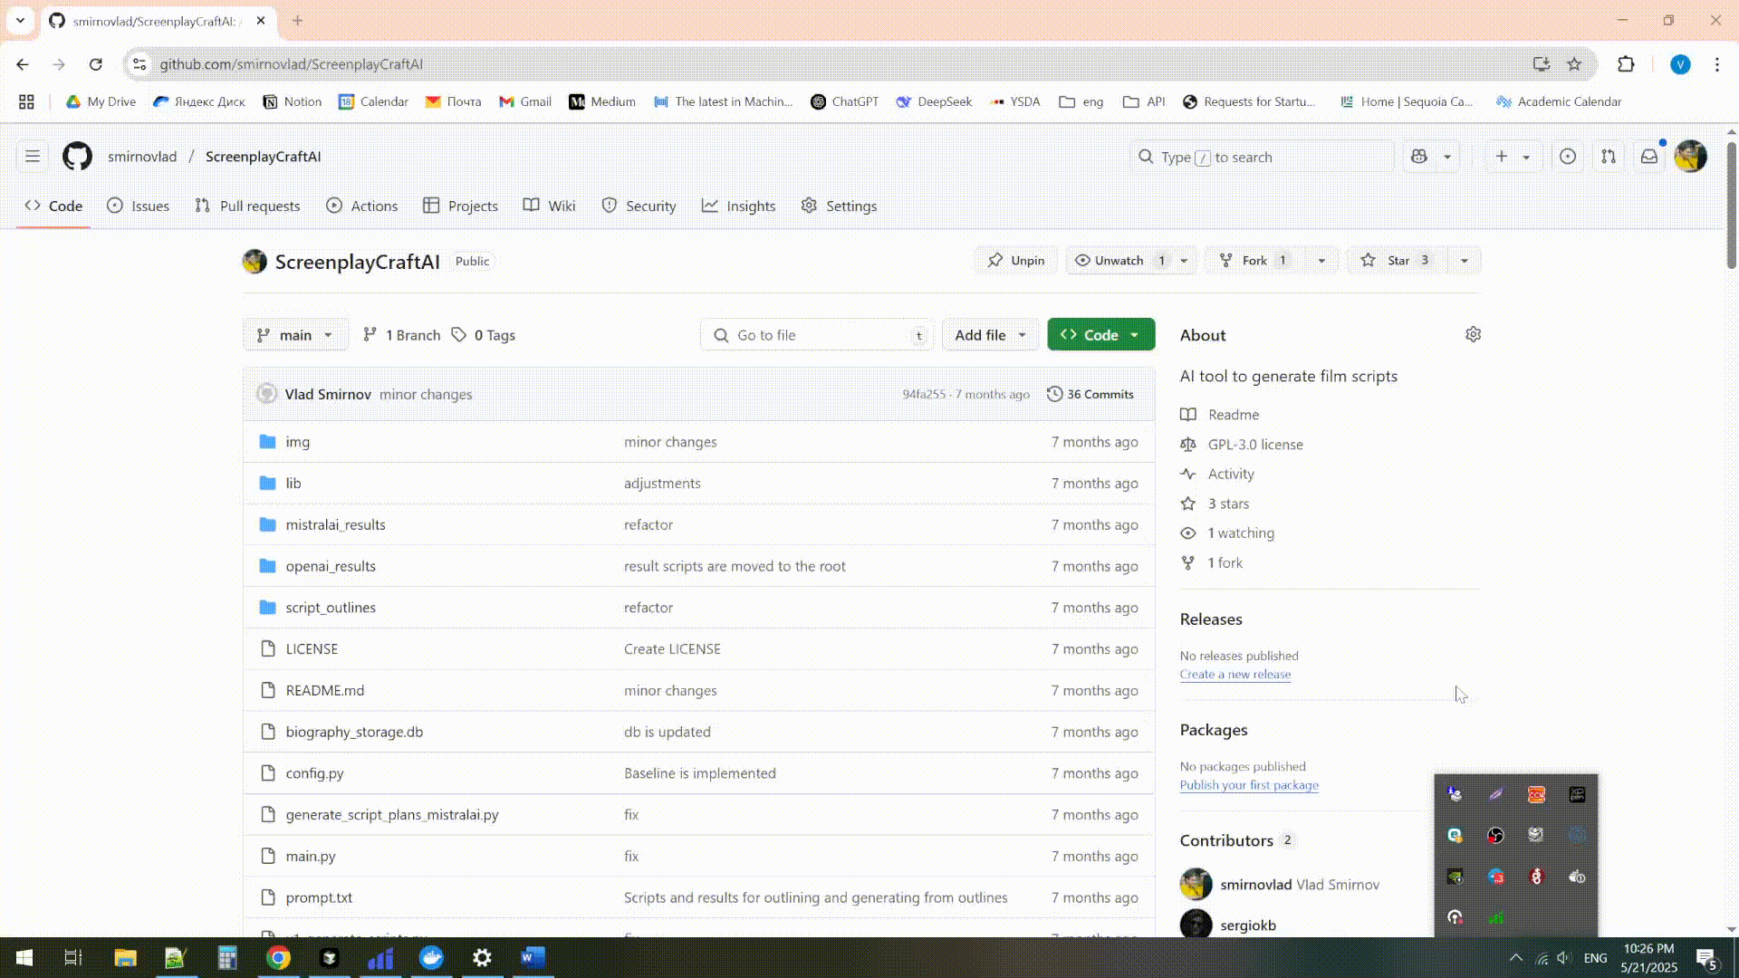Expand the main branch dropdown
Image resolution: width=1739 pixels, height=978 pixels.
pos(295,335)
